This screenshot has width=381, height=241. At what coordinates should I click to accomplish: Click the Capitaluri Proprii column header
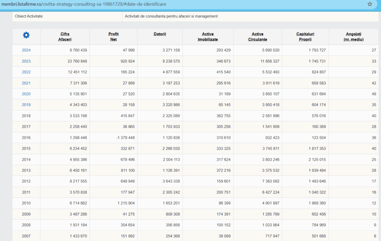point(305,37)
